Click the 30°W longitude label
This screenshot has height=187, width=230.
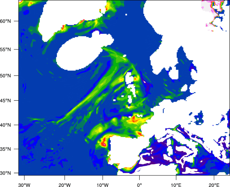click(24, 185)
